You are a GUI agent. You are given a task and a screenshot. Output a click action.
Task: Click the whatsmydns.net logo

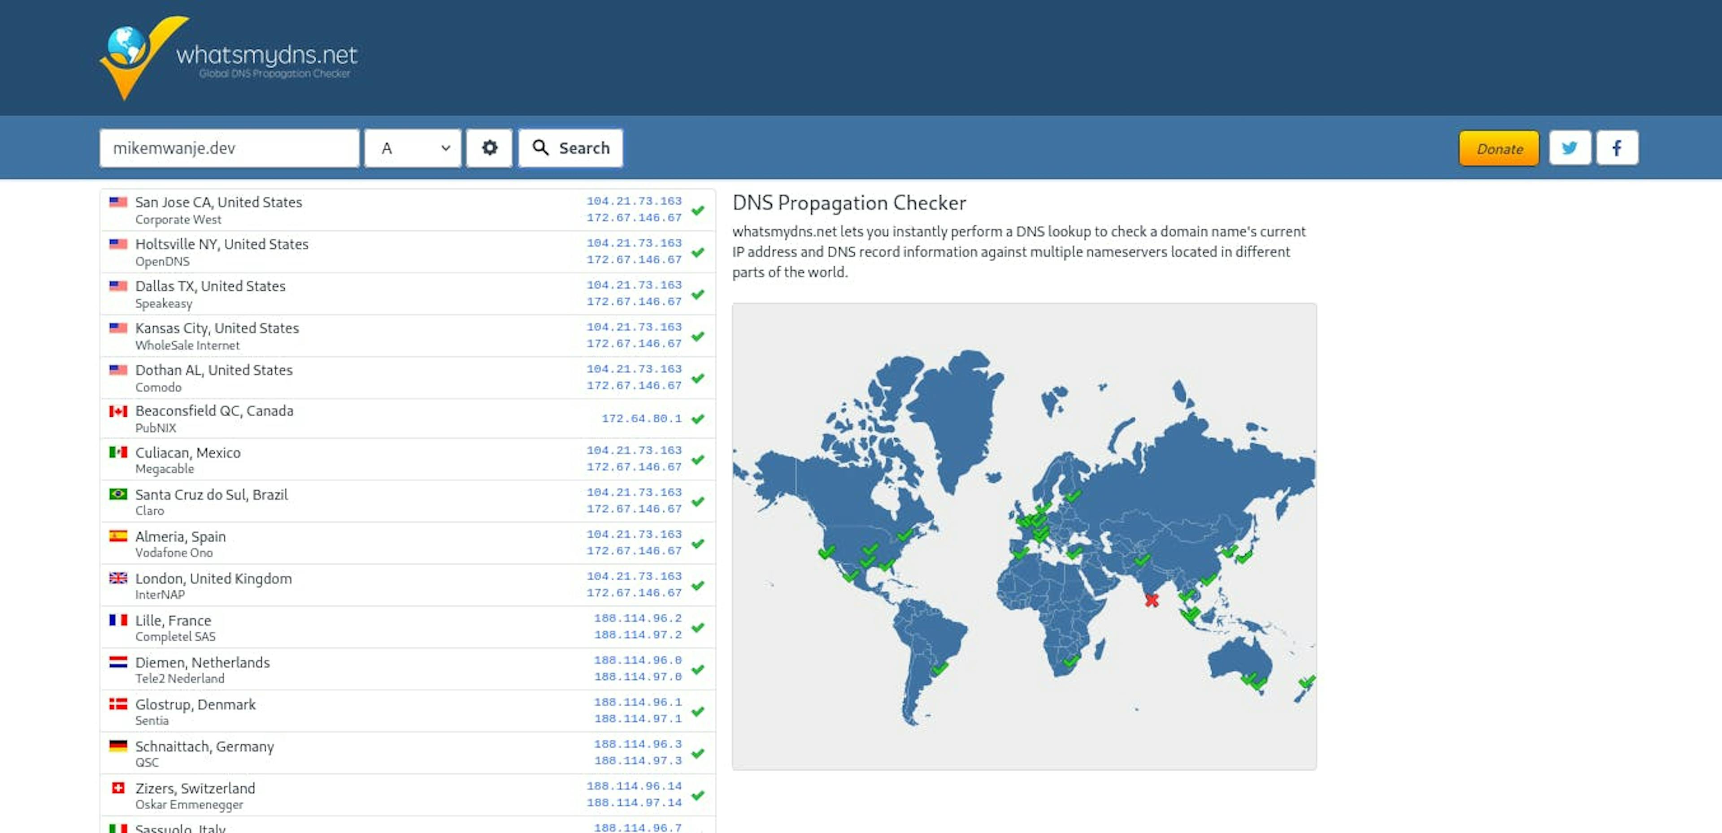click(229, 58)
